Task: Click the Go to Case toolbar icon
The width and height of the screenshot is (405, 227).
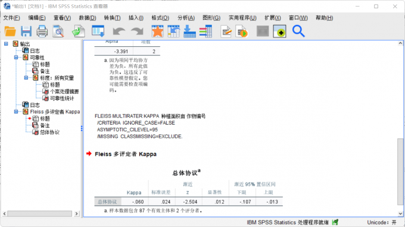Action: pyautogui.click(x=173, y=31)
